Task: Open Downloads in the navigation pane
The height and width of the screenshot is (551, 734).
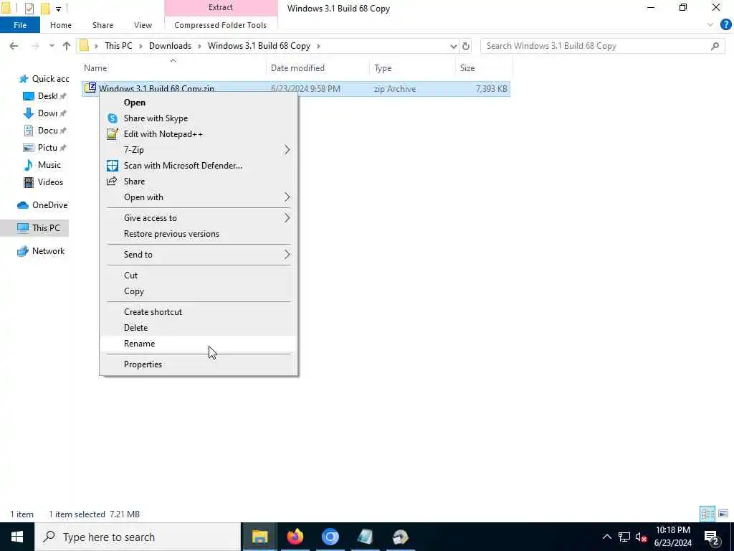Action: tap(45, 113)
